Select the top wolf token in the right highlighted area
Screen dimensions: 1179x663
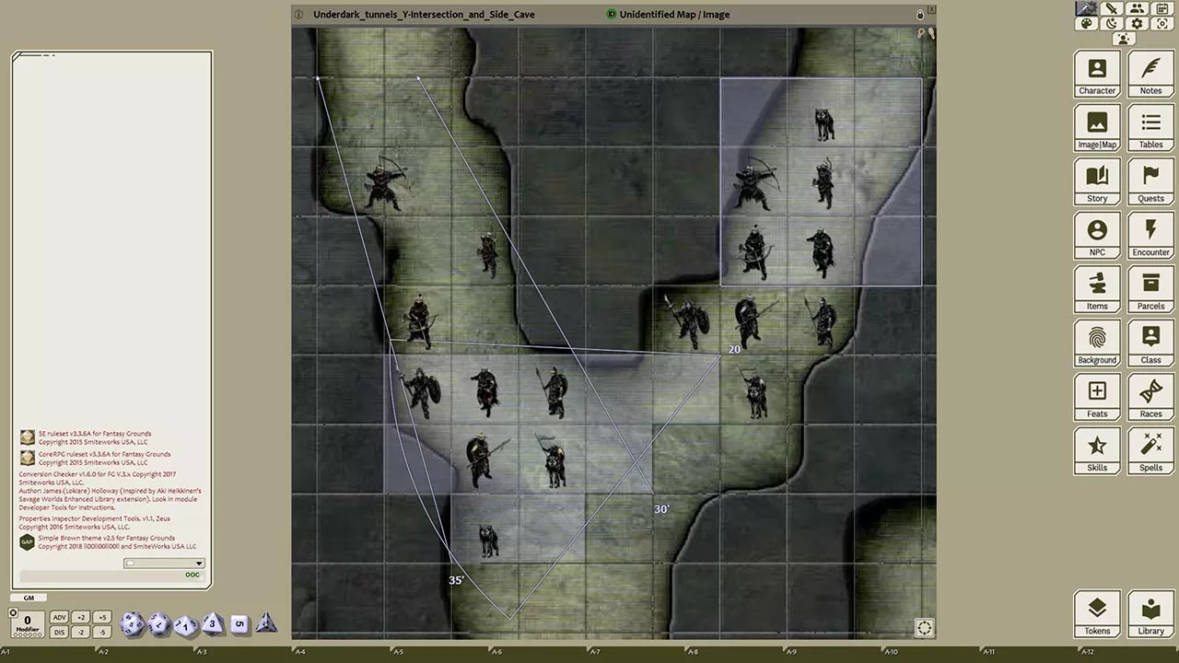824,124
